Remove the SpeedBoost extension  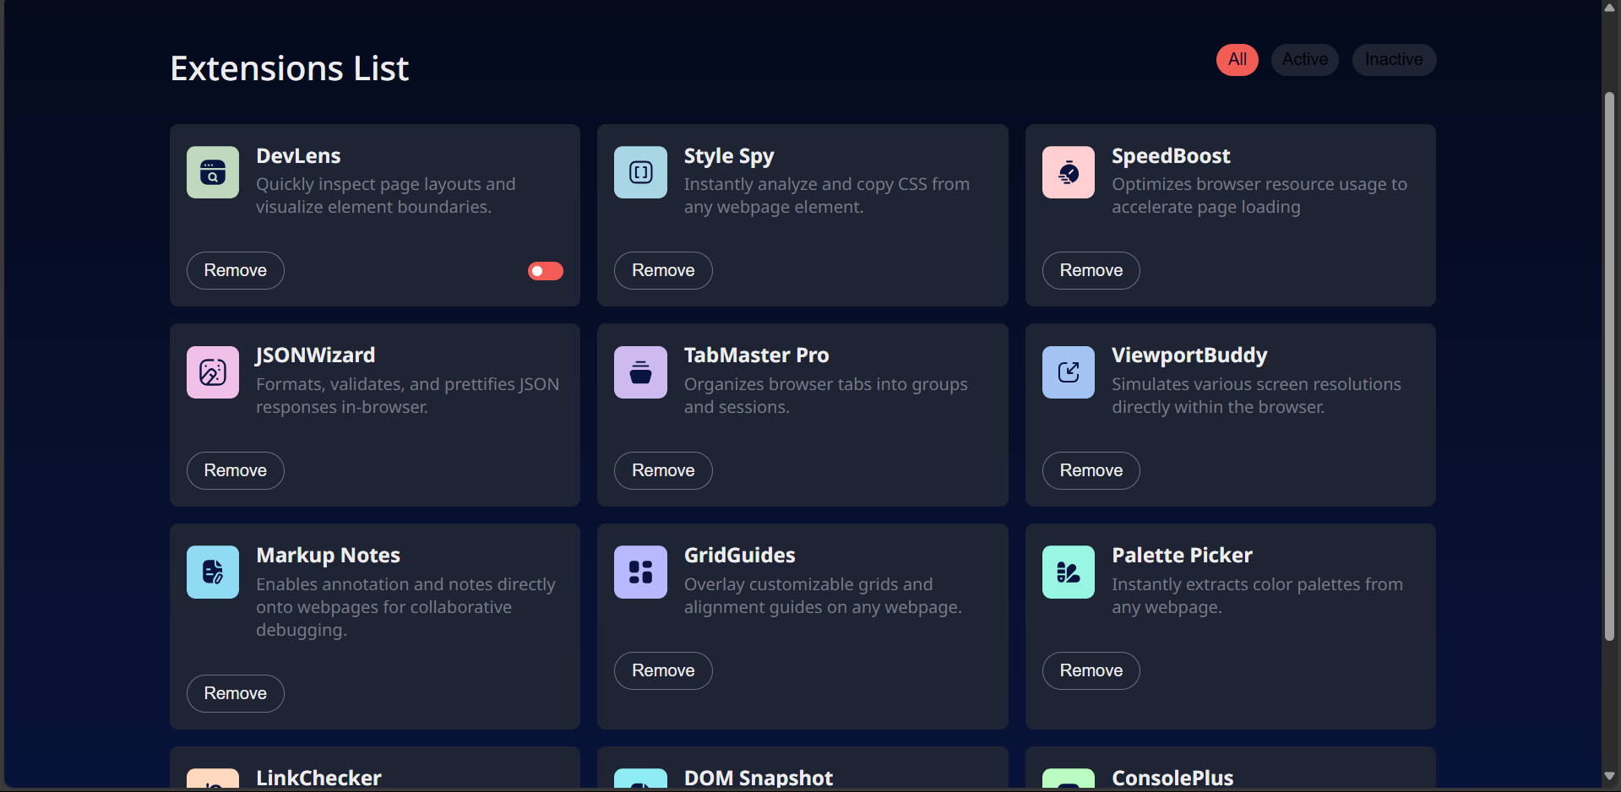point(1091,271)
